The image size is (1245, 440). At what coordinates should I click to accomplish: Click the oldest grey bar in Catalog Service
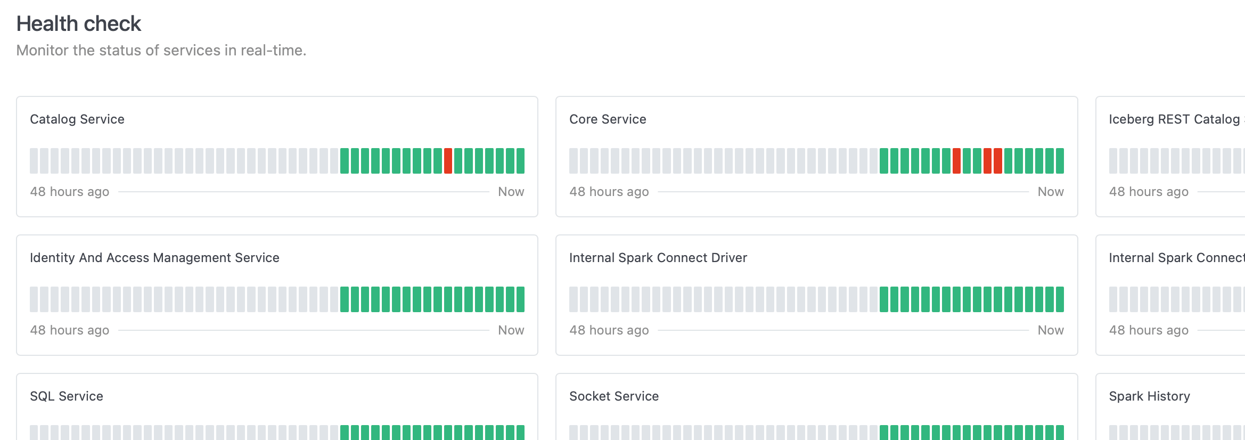pyautogui.click(x=34, y=161)
